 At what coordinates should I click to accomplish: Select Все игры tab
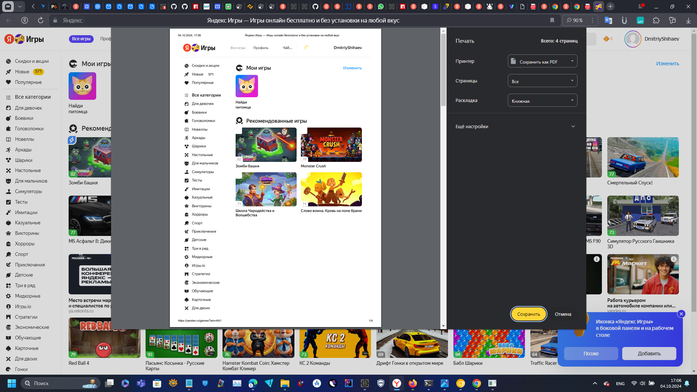click(81, 39)
